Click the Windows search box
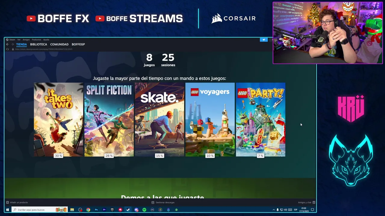The image size is (385, 216). tap(39, 210)
